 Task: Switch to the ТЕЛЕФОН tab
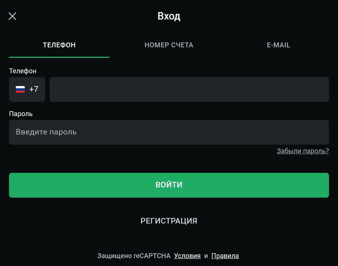[59, 45]
